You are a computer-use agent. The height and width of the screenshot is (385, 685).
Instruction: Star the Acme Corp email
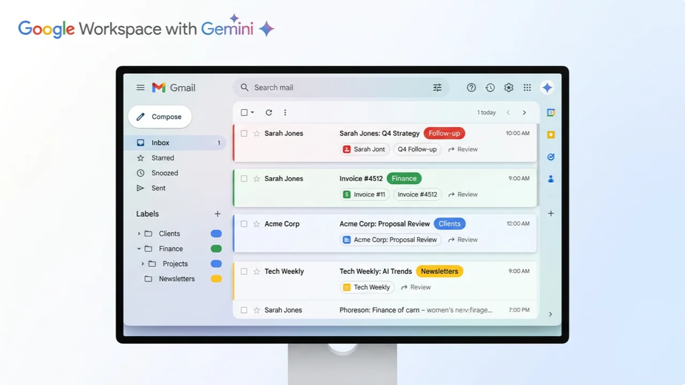pos(256,224)
